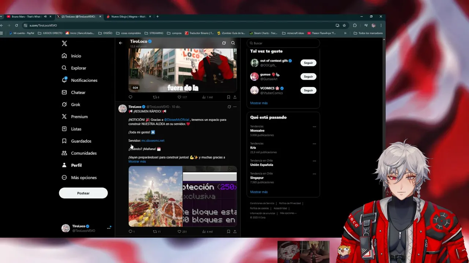Image resolution: width=469 pixels, height=263 pixels.
Task: Repost the post with 11 reposts
Action: pos(157,232)
